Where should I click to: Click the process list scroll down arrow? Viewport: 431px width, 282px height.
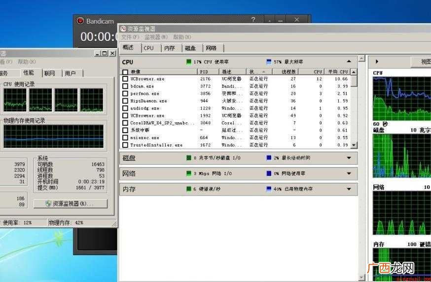coord(354,145)
